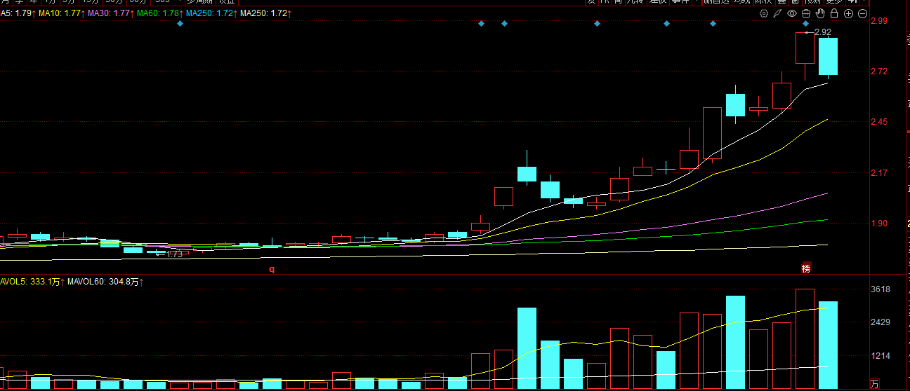Click the 1.90 price axis label
Image resolution: width=910 pixels, height=391 pixels.
tap(880, 224)
